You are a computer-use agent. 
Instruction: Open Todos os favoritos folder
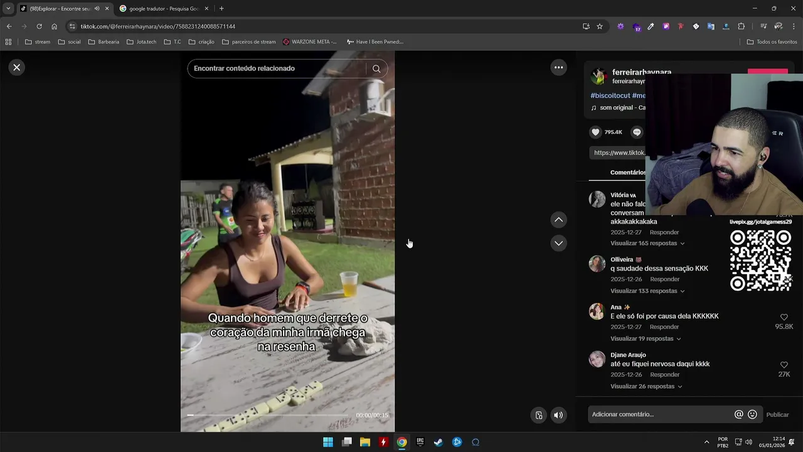coord(772,42)
